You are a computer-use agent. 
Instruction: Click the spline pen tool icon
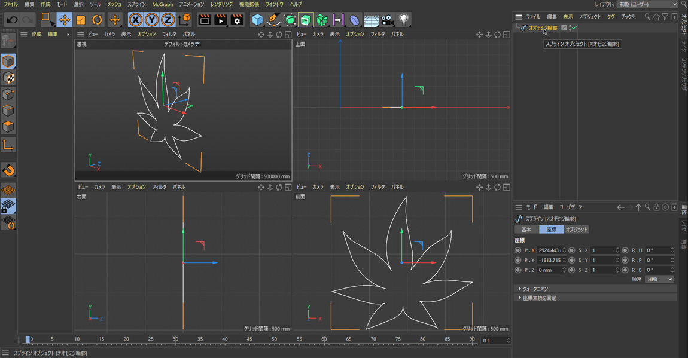coord(273,20)
